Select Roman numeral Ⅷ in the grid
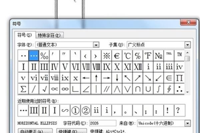200x133 pixels. pos(96,67)
